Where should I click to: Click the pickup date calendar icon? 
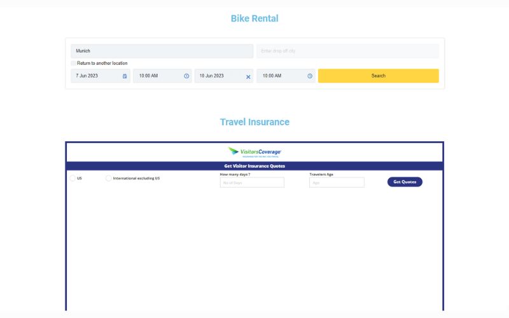point(125,76)
